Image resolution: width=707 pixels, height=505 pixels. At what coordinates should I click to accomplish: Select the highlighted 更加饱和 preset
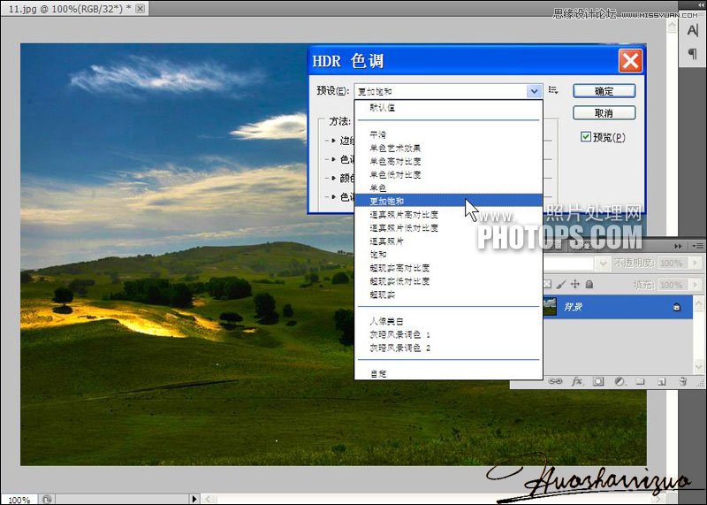[449, 201]
